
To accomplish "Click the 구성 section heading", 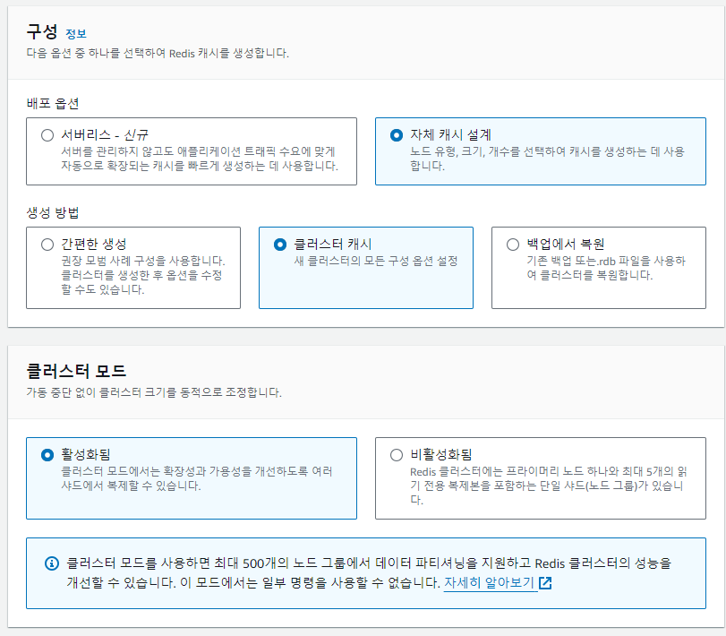I will [42, 31].
